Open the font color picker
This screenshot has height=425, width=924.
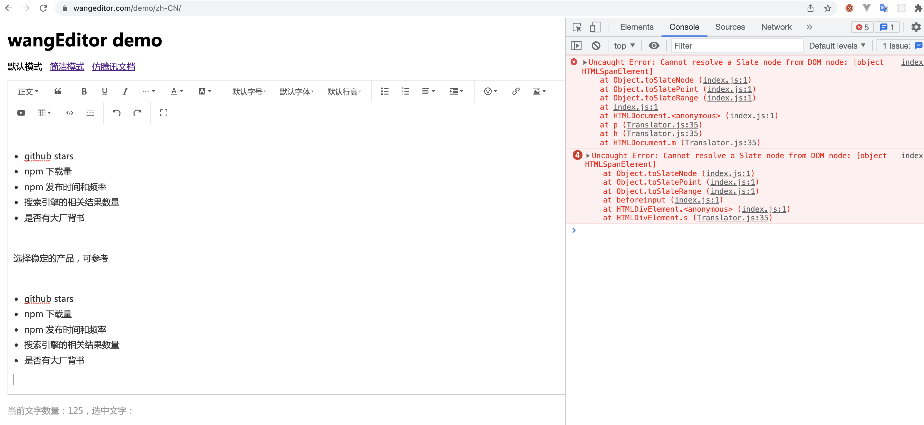click(176, 91)
